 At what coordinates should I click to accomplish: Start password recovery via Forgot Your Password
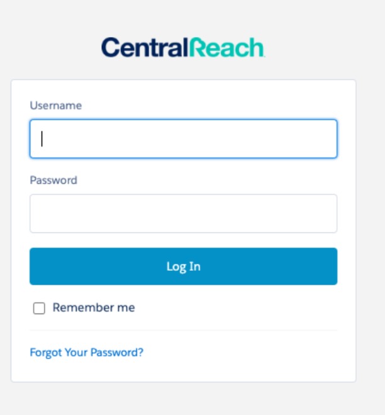86,353
